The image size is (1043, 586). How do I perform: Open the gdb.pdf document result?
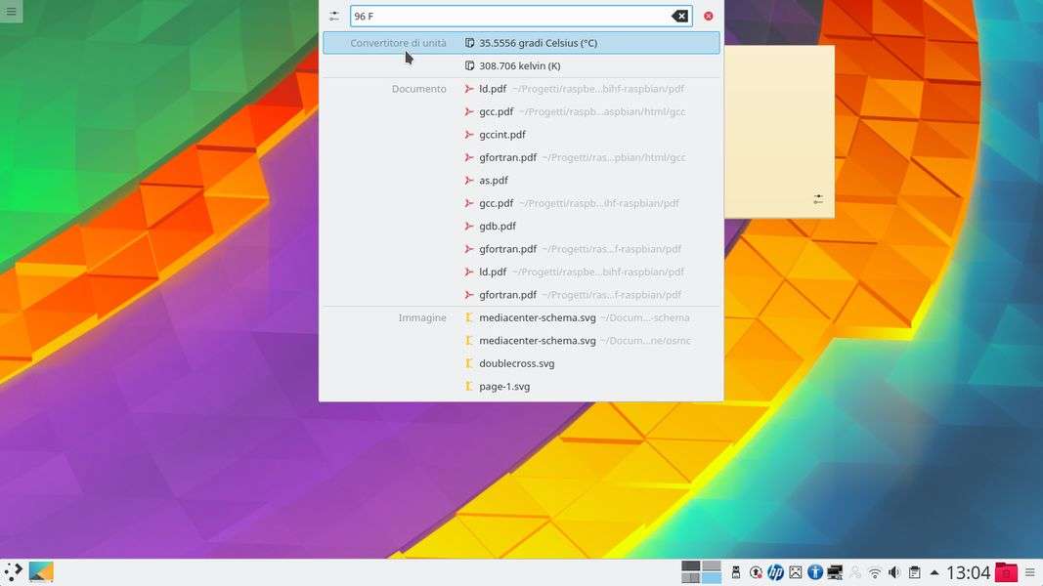point(497,227)
